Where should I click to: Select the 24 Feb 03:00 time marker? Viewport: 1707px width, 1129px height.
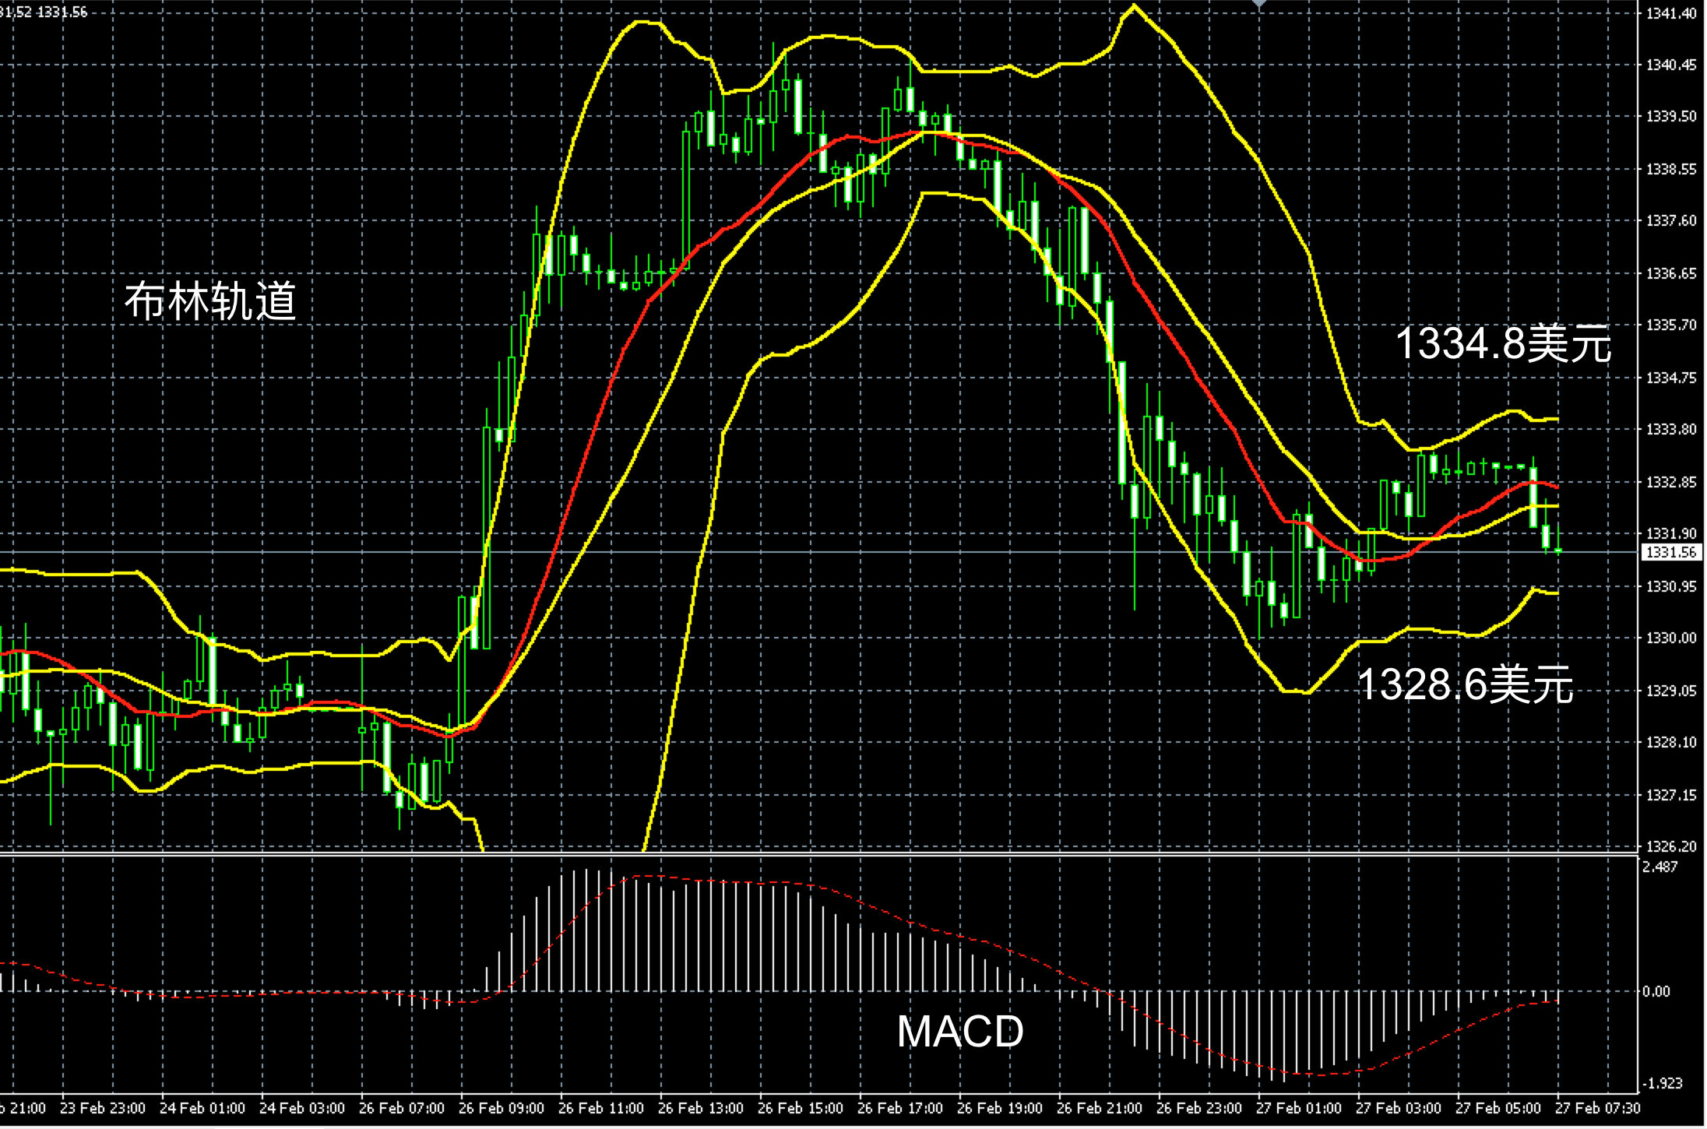pos(302,1108)
